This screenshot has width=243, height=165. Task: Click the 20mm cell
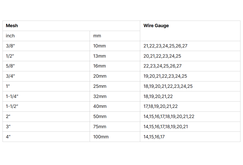pos(115,76)
